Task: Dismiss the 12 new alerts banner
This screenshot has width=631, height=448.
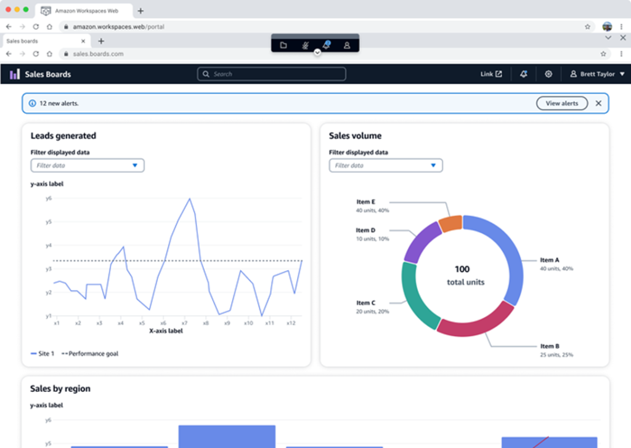Action: (598, 103)
